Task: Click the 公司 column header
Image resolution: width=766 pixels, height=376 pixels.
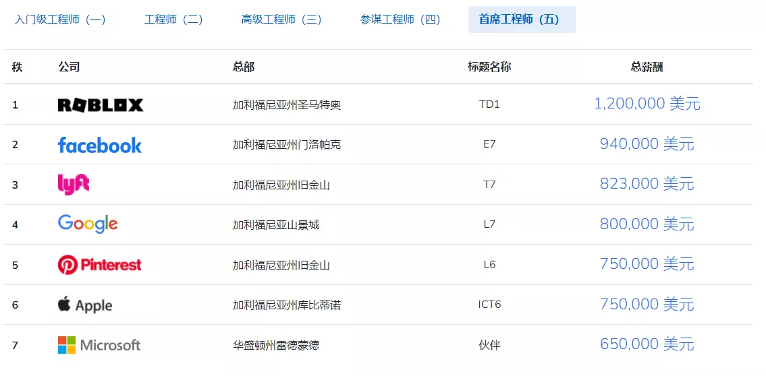Action: point(69,67)
